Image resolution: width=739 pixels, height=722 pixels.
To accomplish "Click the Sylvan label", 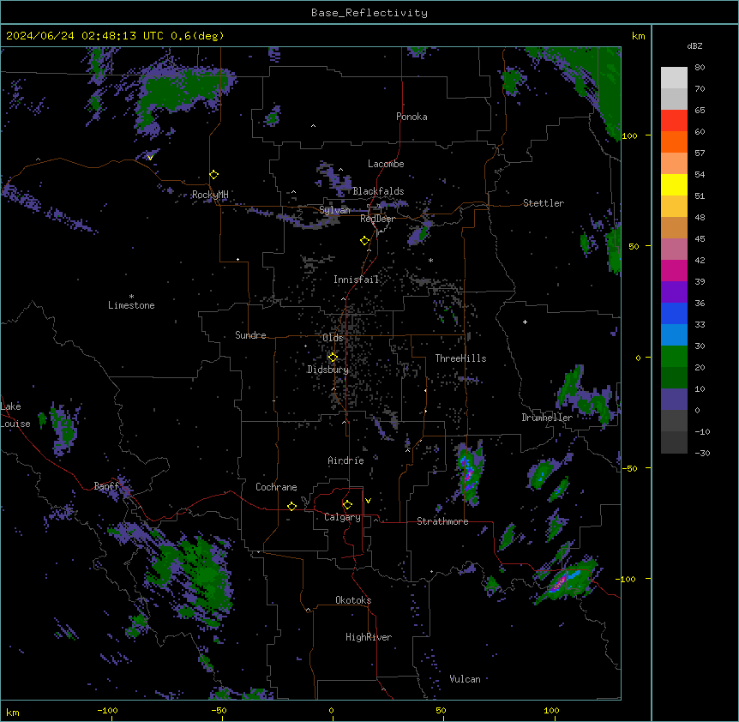I will pyautogui.click(x=334, y=210).
